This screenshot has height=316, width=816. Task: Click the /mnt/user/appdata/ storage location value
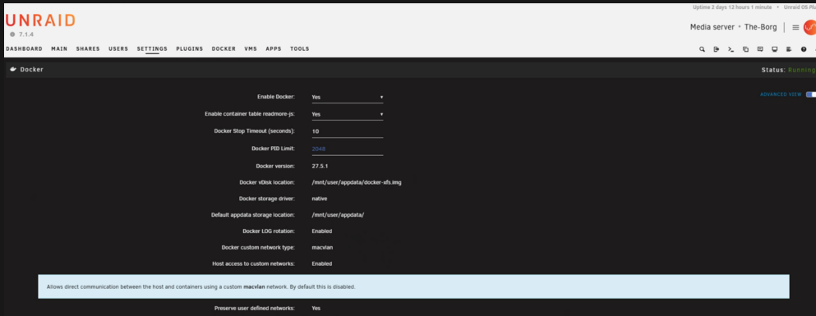pyautogui.click(x=338, y=215)
